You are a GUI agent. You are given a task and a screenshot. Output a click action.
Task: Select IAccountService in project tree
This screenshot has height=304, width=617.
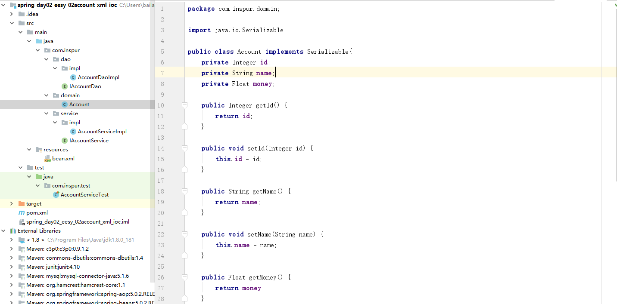[x=89, y=141]
